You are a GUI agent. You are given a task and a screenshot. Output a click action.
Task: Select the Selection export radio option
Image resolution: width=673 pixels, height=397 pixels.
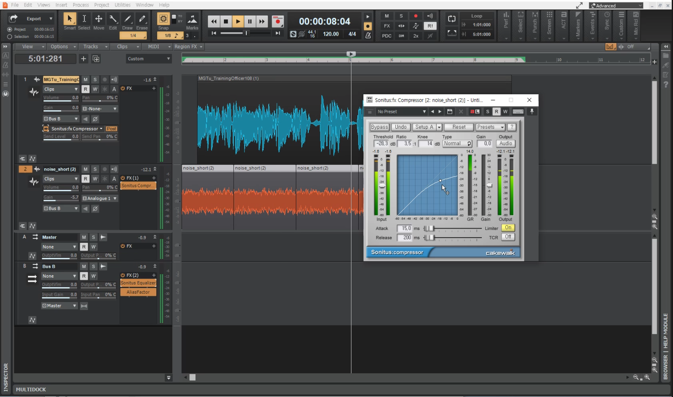tap(9, 37)
